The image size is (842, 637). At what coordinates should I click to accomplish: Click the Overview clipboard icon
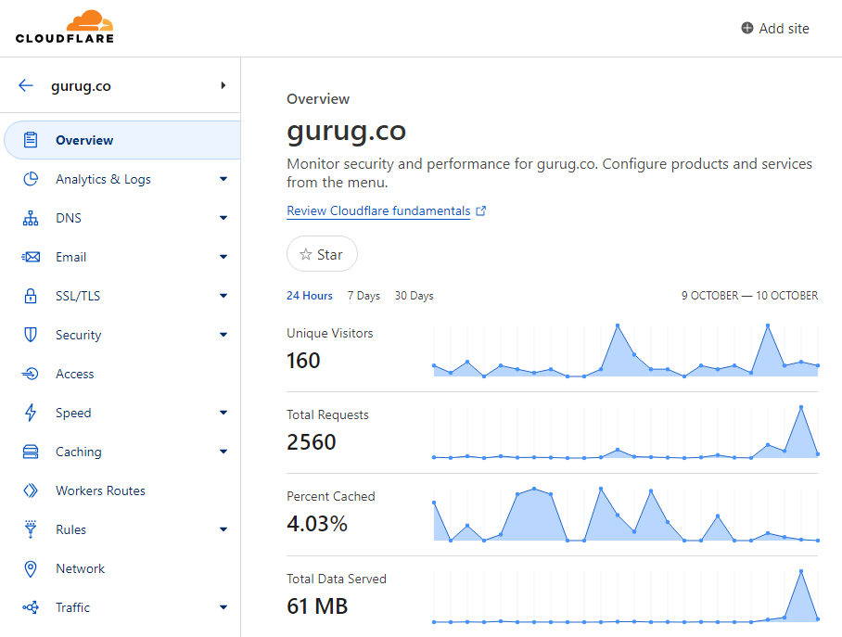pos(31,140)
